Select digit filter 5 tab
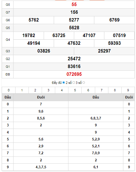The image size is (136, 172). tap(75, 90)
